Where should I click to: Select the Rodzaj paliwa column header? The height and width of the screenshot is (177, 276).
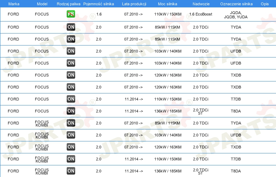coord(68,4)
